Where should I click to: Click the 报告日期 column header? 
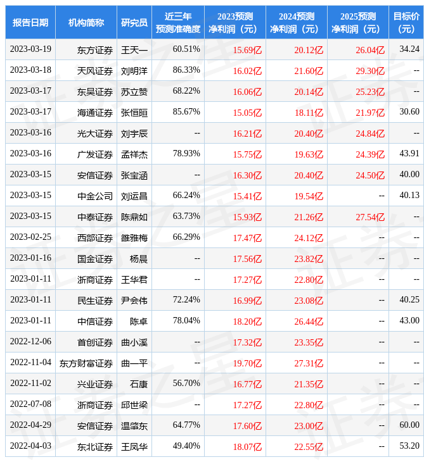[x=30, y=23]
